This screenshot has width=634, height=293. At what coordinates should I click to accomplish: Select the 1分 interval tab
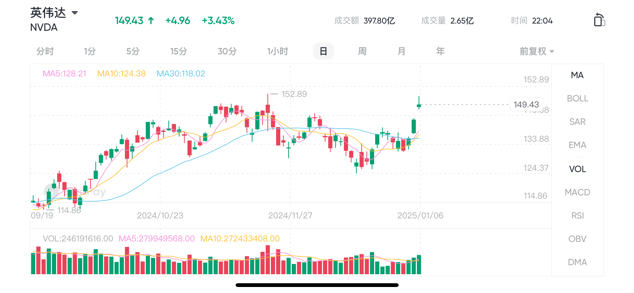click(90, 51)
